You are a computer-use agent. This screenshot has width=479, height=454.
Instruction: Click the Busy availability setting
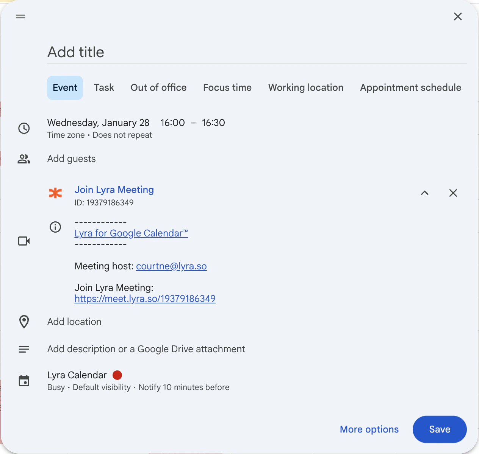coord(56,387)
